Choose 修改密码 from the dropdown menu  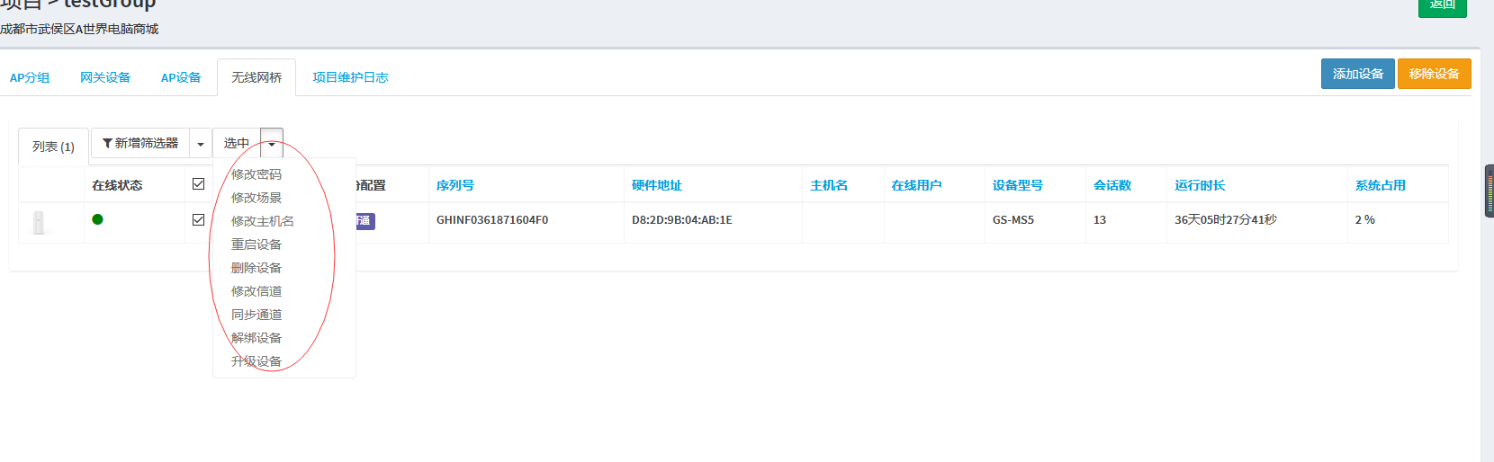click(256, 174)
